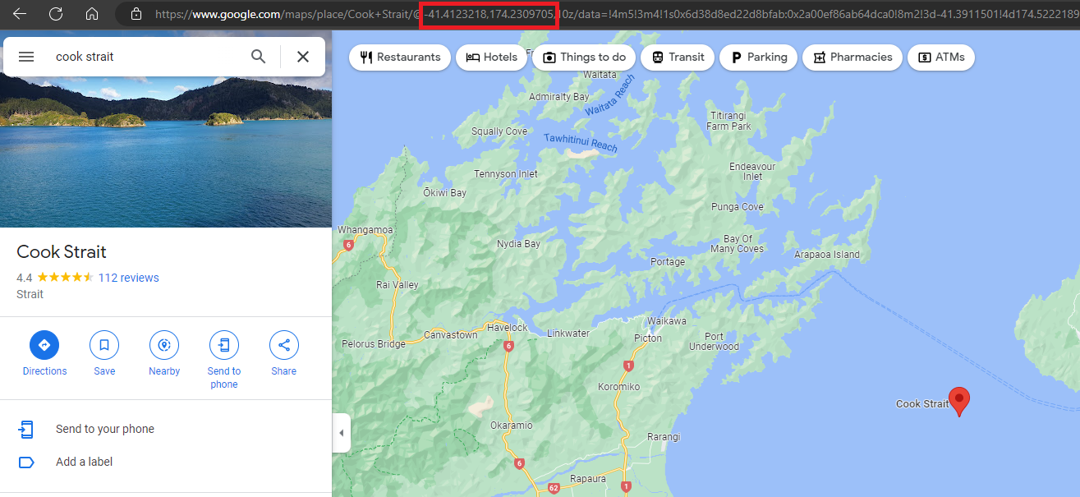Viewport: 1080px width, 497px height.
Task: Filter by Transit
Action: pos(678,58)
